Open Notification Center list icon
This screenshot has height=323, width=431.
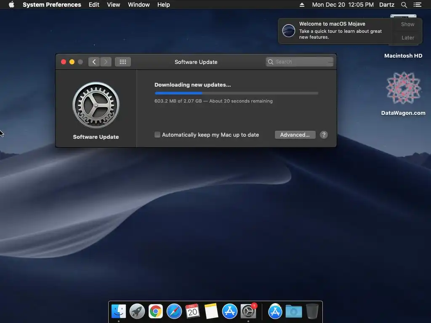[417, 5]
